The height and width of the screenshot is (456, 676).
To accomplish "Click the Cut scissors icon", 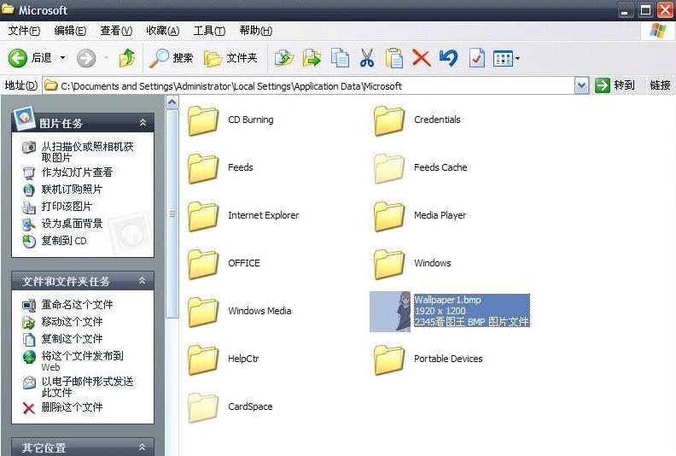I will 367,58.
